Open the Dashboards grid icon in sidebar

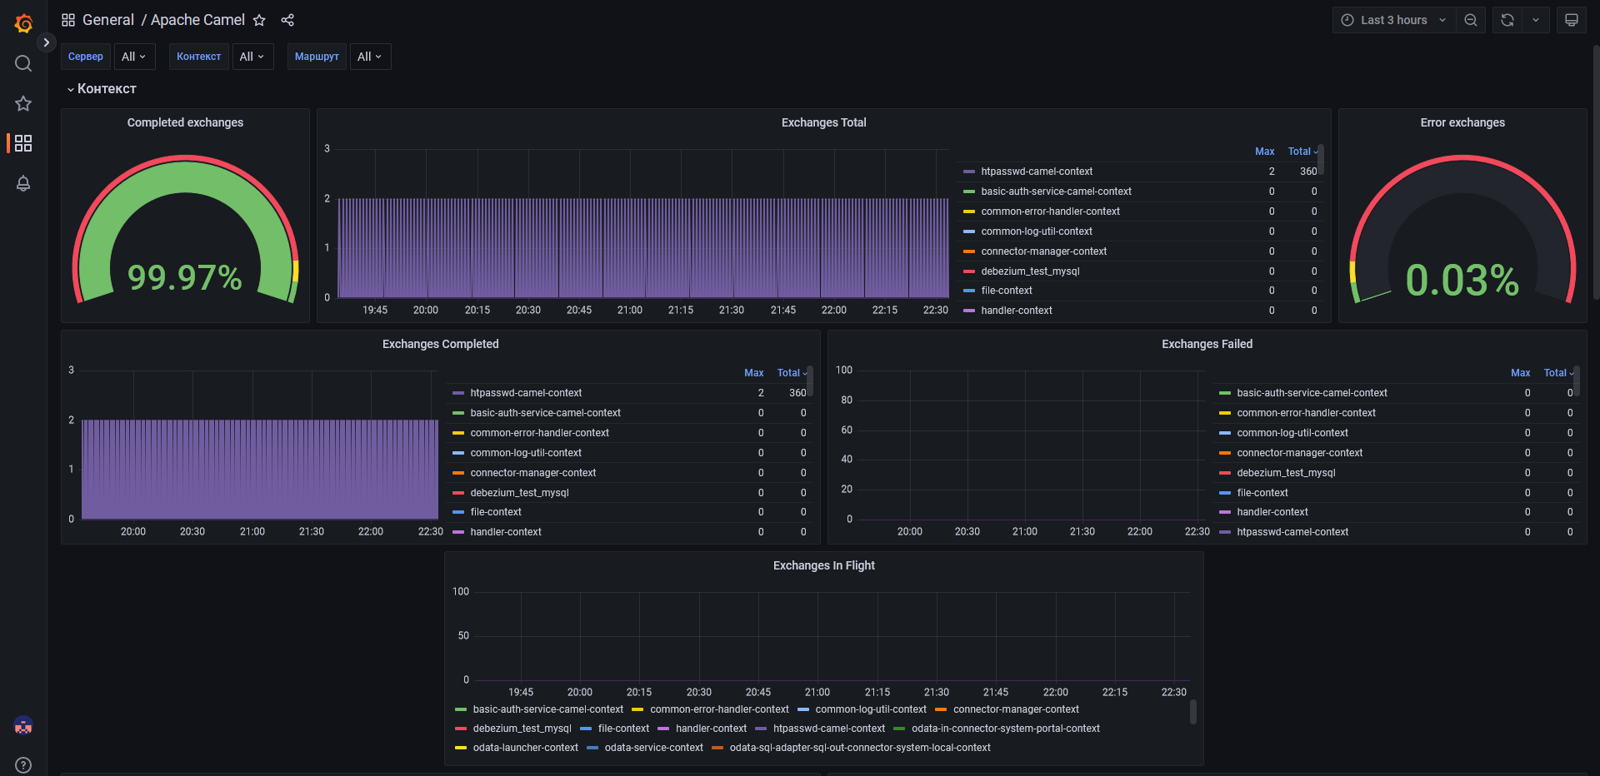pyautogui.click(x=23, y=143)
